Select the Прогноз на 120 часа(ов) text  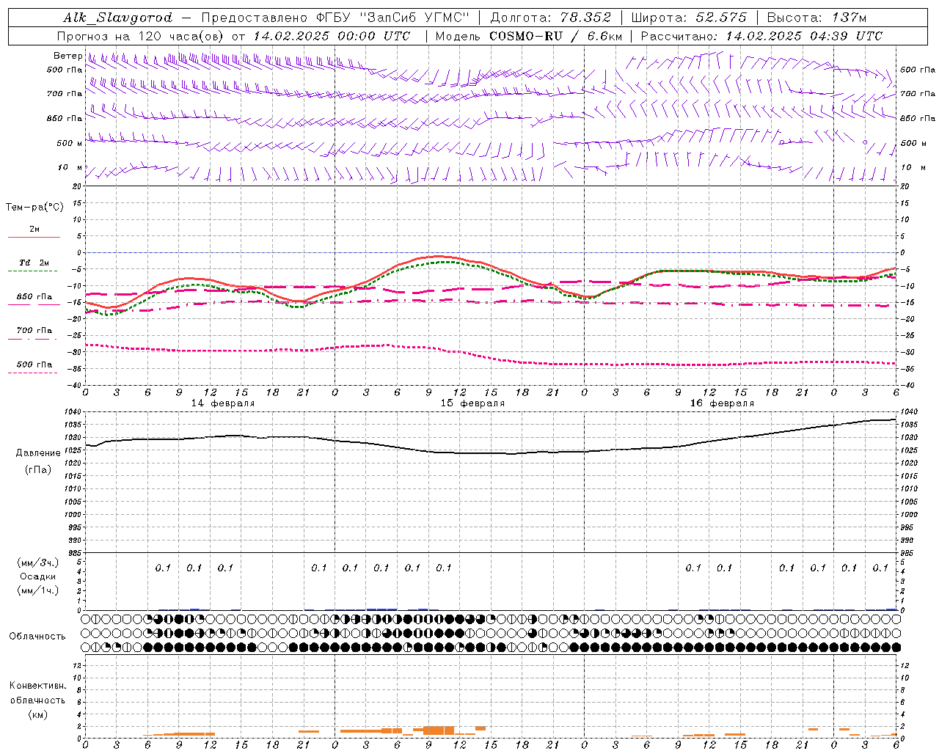(x=142, y=36)
